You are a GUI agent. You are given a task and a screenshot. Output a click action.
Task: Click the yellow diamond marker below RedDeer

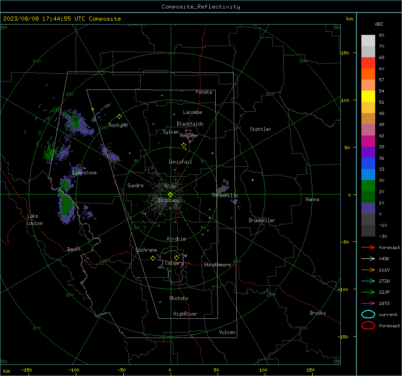pyautogui.click(x=184, y=145)
